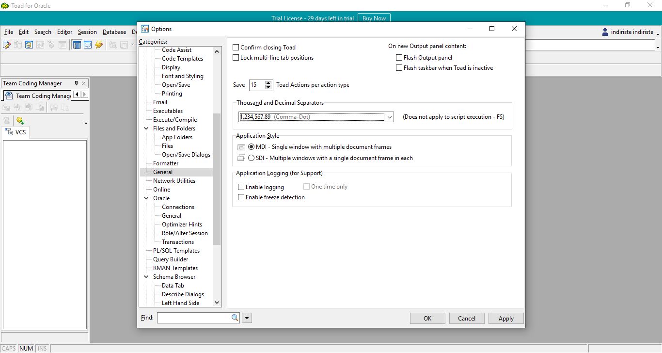Image resolution: width=662 pixels, height=353 pixels.
Task: Collapse the Files and Folders tree node
Action: tap(147, 128)
